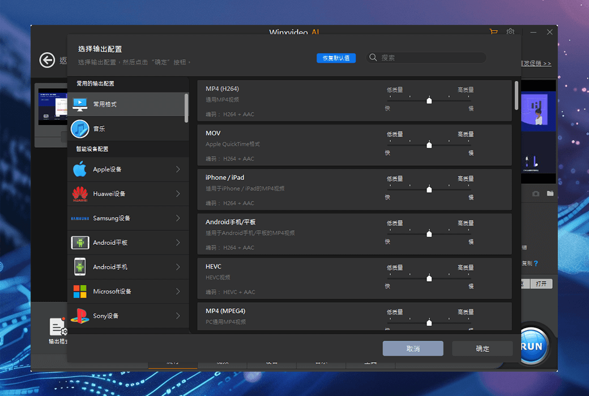Expand the Samsung设备 chevron
589x396 pixels.
(x=178, y=218)
